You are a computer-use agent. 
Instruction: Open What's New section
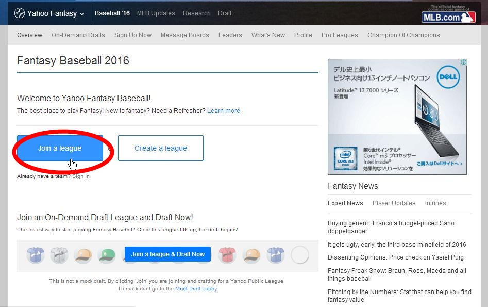[x=268, y=35]
